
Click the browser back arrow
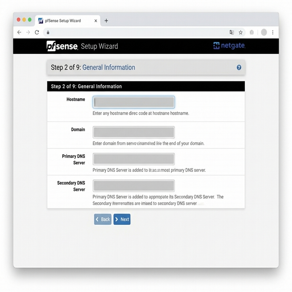[19, 32]
